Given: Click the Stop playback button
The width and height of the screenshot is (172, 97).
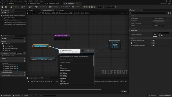Looking at the screenshot, I should [x=89, y=7].
